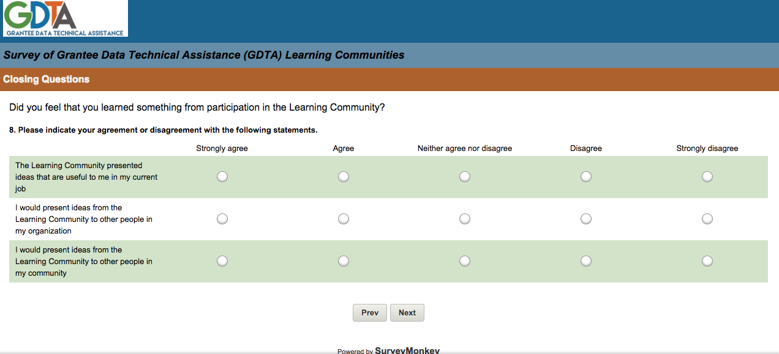Mark Strongly disagree for organization statement

coord(707,219)
